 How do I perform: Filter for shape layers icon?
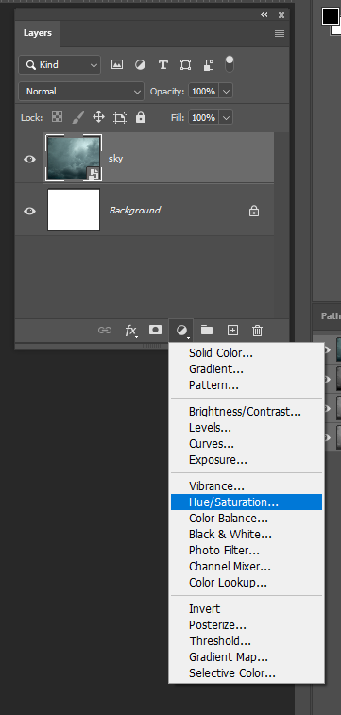coord(185,65)
